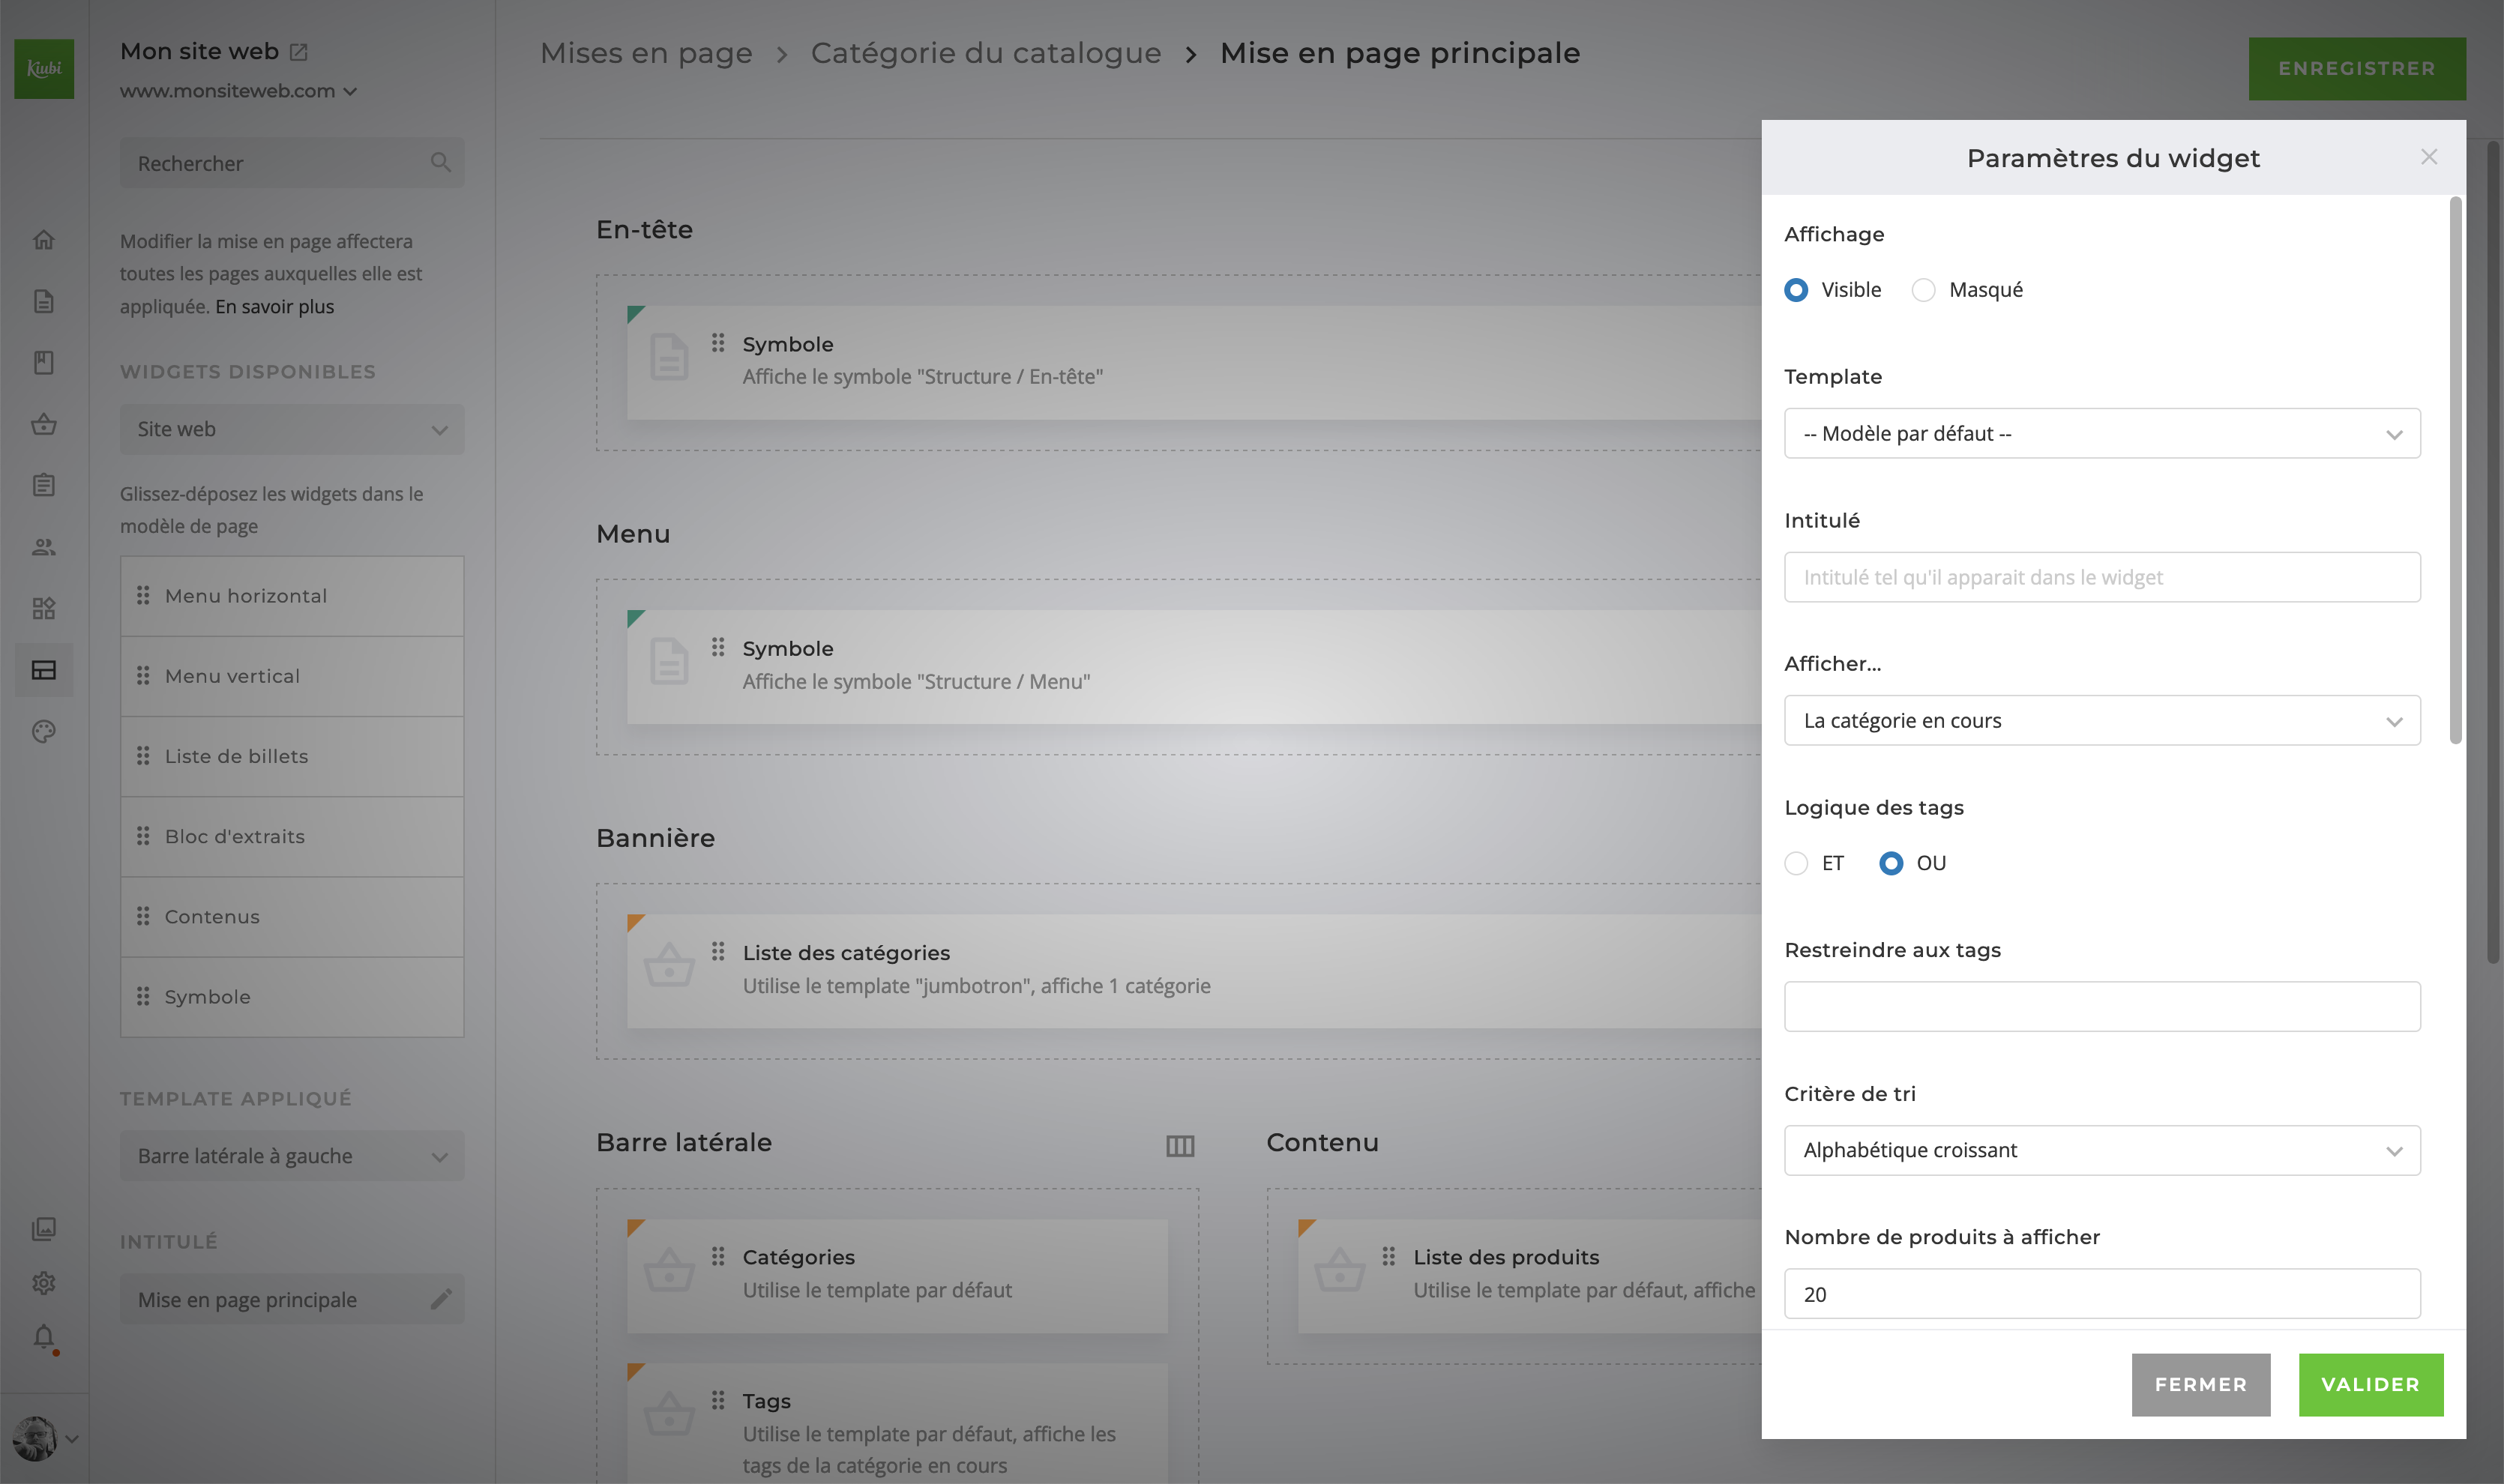
Task: Click the ENREGISTRER button
Action: (2357, 69)
